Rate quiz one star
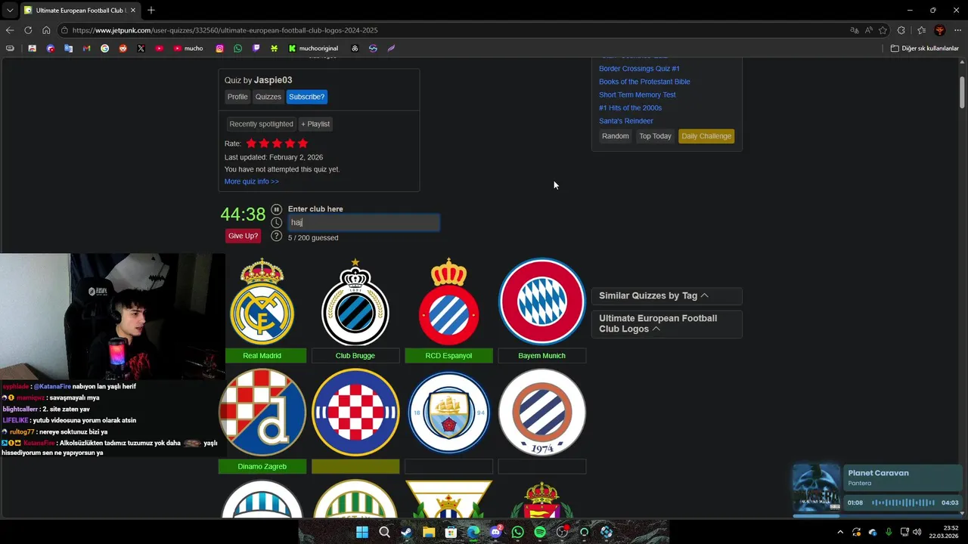 251,143
